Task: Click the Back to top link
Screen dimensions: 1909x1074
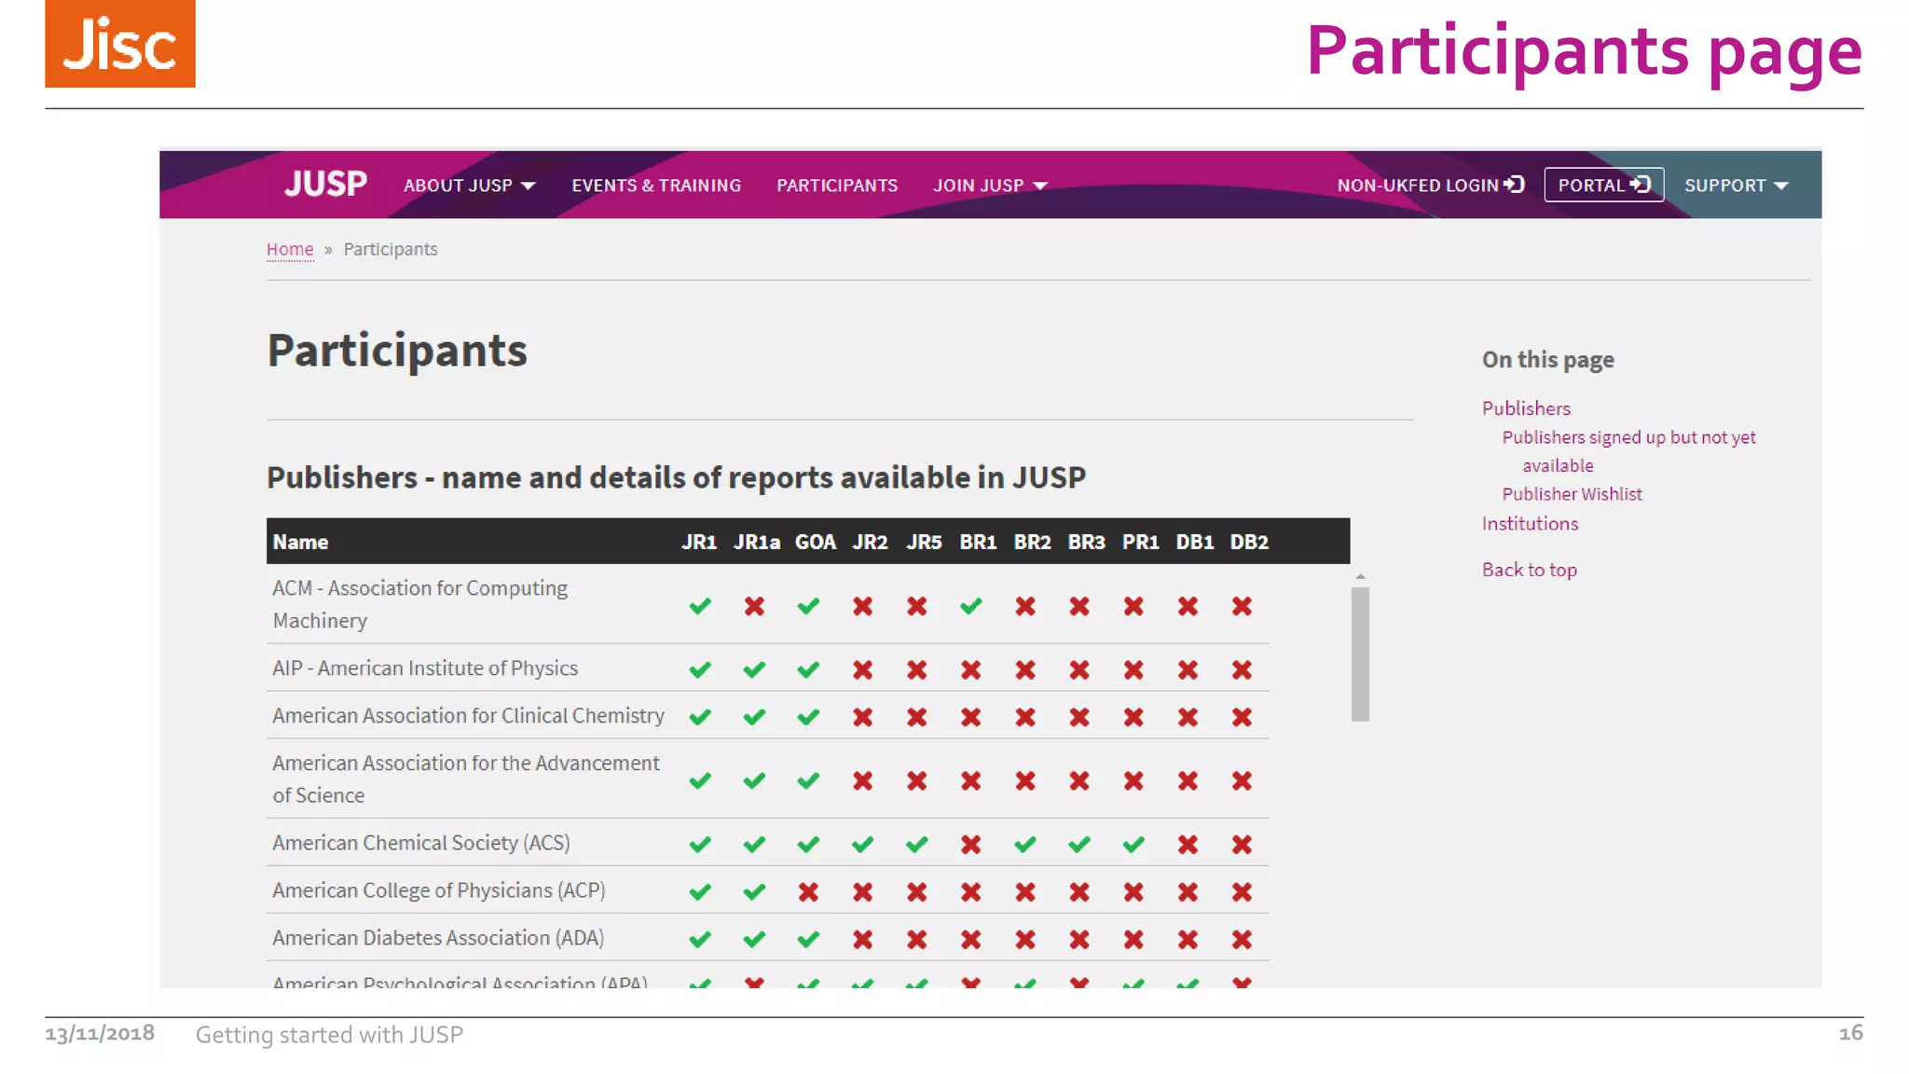Action: point(1529,570)
